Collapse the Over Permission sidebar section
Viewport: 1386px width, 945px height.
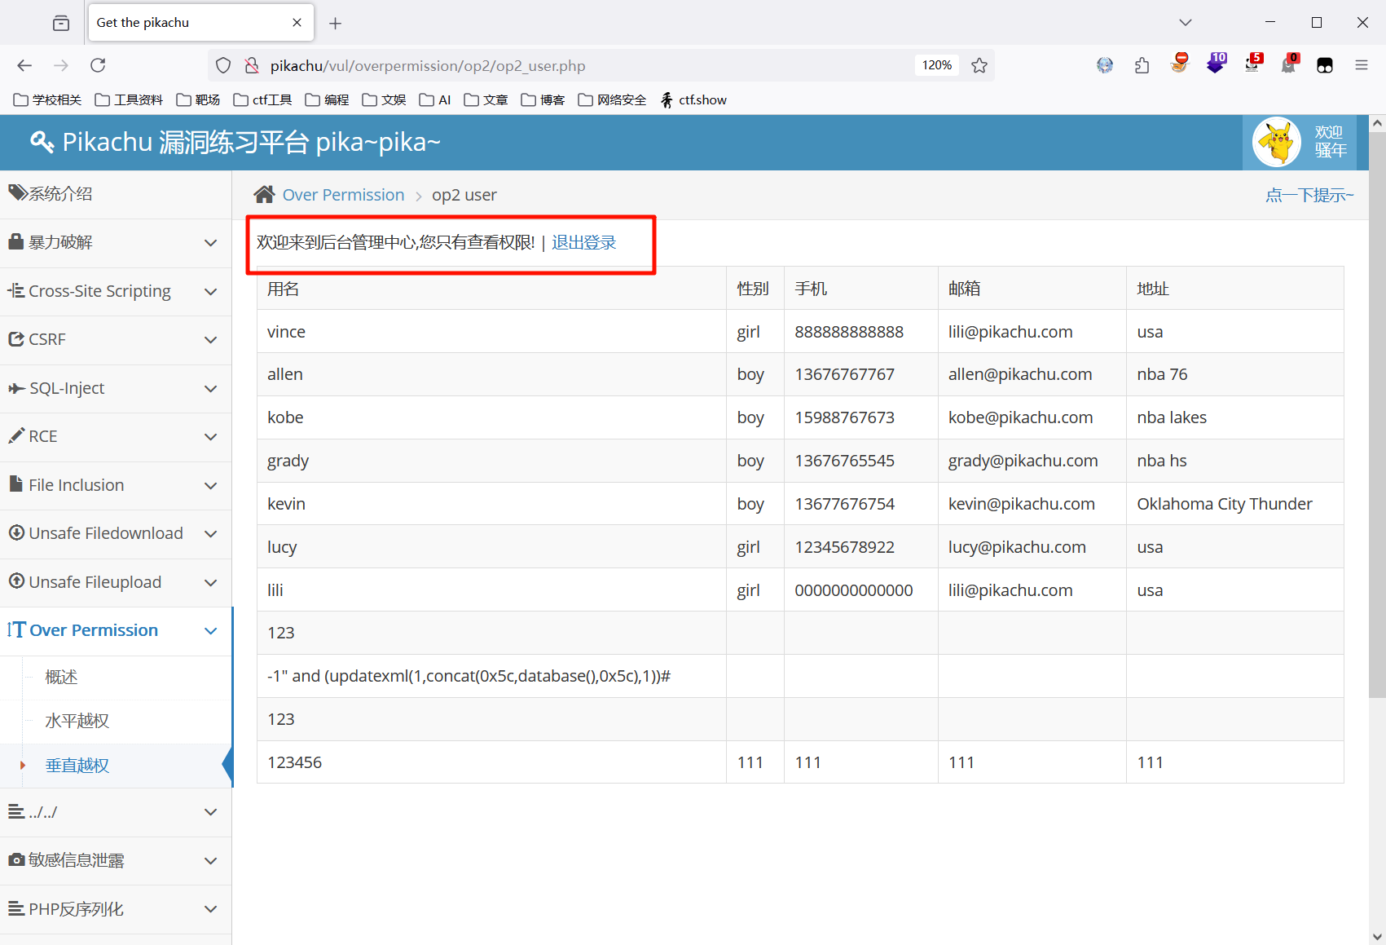116,630
